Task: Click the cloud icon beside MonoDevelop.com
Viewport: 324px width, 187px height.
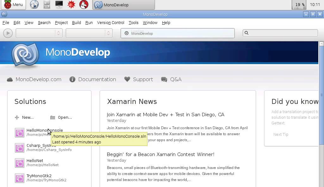Action: tap(10, 80)
